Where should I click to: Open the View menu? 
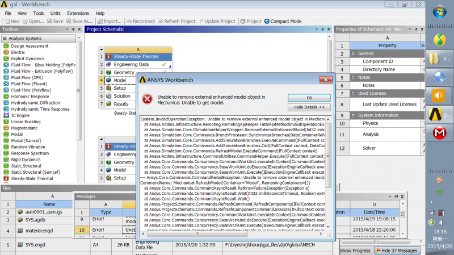coord(22,13)
